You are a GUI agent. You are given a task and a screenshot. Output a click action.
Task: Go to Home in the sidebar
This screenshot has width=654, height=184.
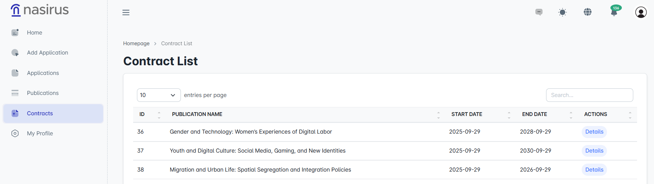[x=34, y=32]
